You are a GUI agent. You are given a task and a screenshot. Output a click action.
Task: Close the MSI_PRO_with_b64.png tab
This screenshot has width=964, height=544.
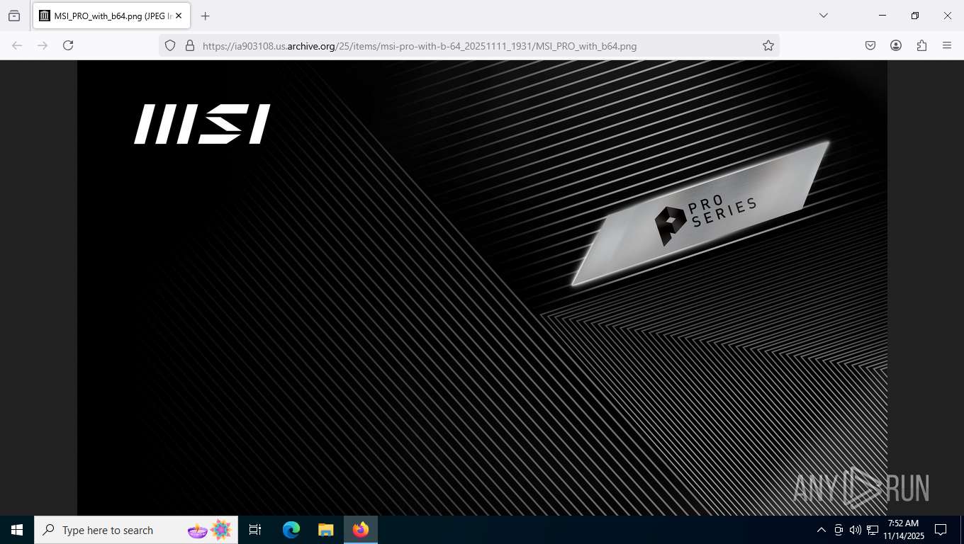coord(179,16)
